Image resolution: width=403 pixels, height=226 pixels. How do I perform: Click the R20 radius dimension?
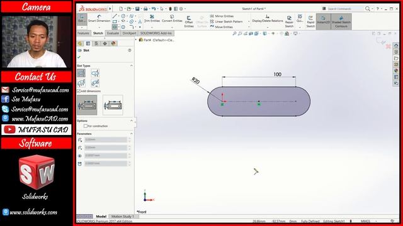click(196, 81)
